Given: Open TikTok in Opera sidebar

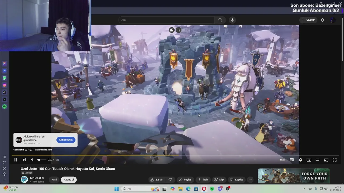Looking at the screenshot, I should tap(5, 92).
